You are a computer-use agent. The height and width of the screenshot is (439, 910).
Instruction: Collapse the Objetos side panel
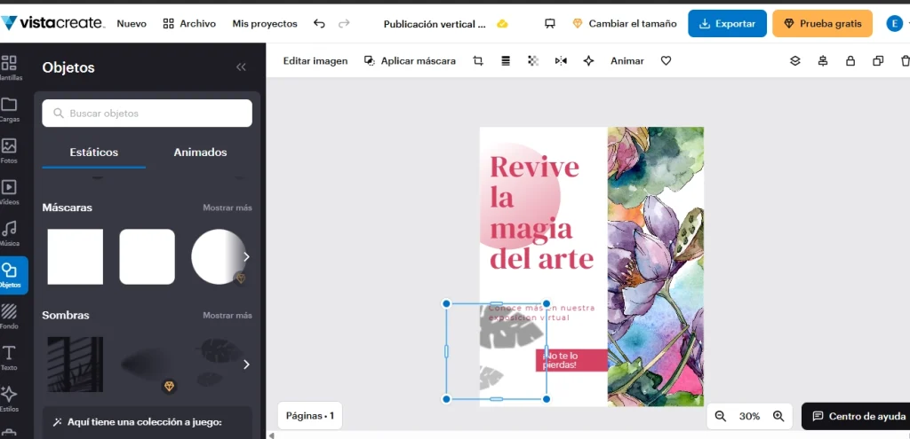(x=241, y=67)
